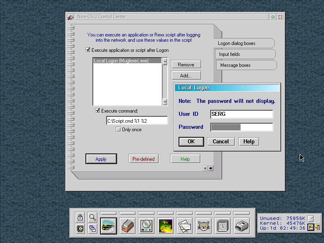
Task: Click the script list scroll-down arrow
Action: point(165,102)
